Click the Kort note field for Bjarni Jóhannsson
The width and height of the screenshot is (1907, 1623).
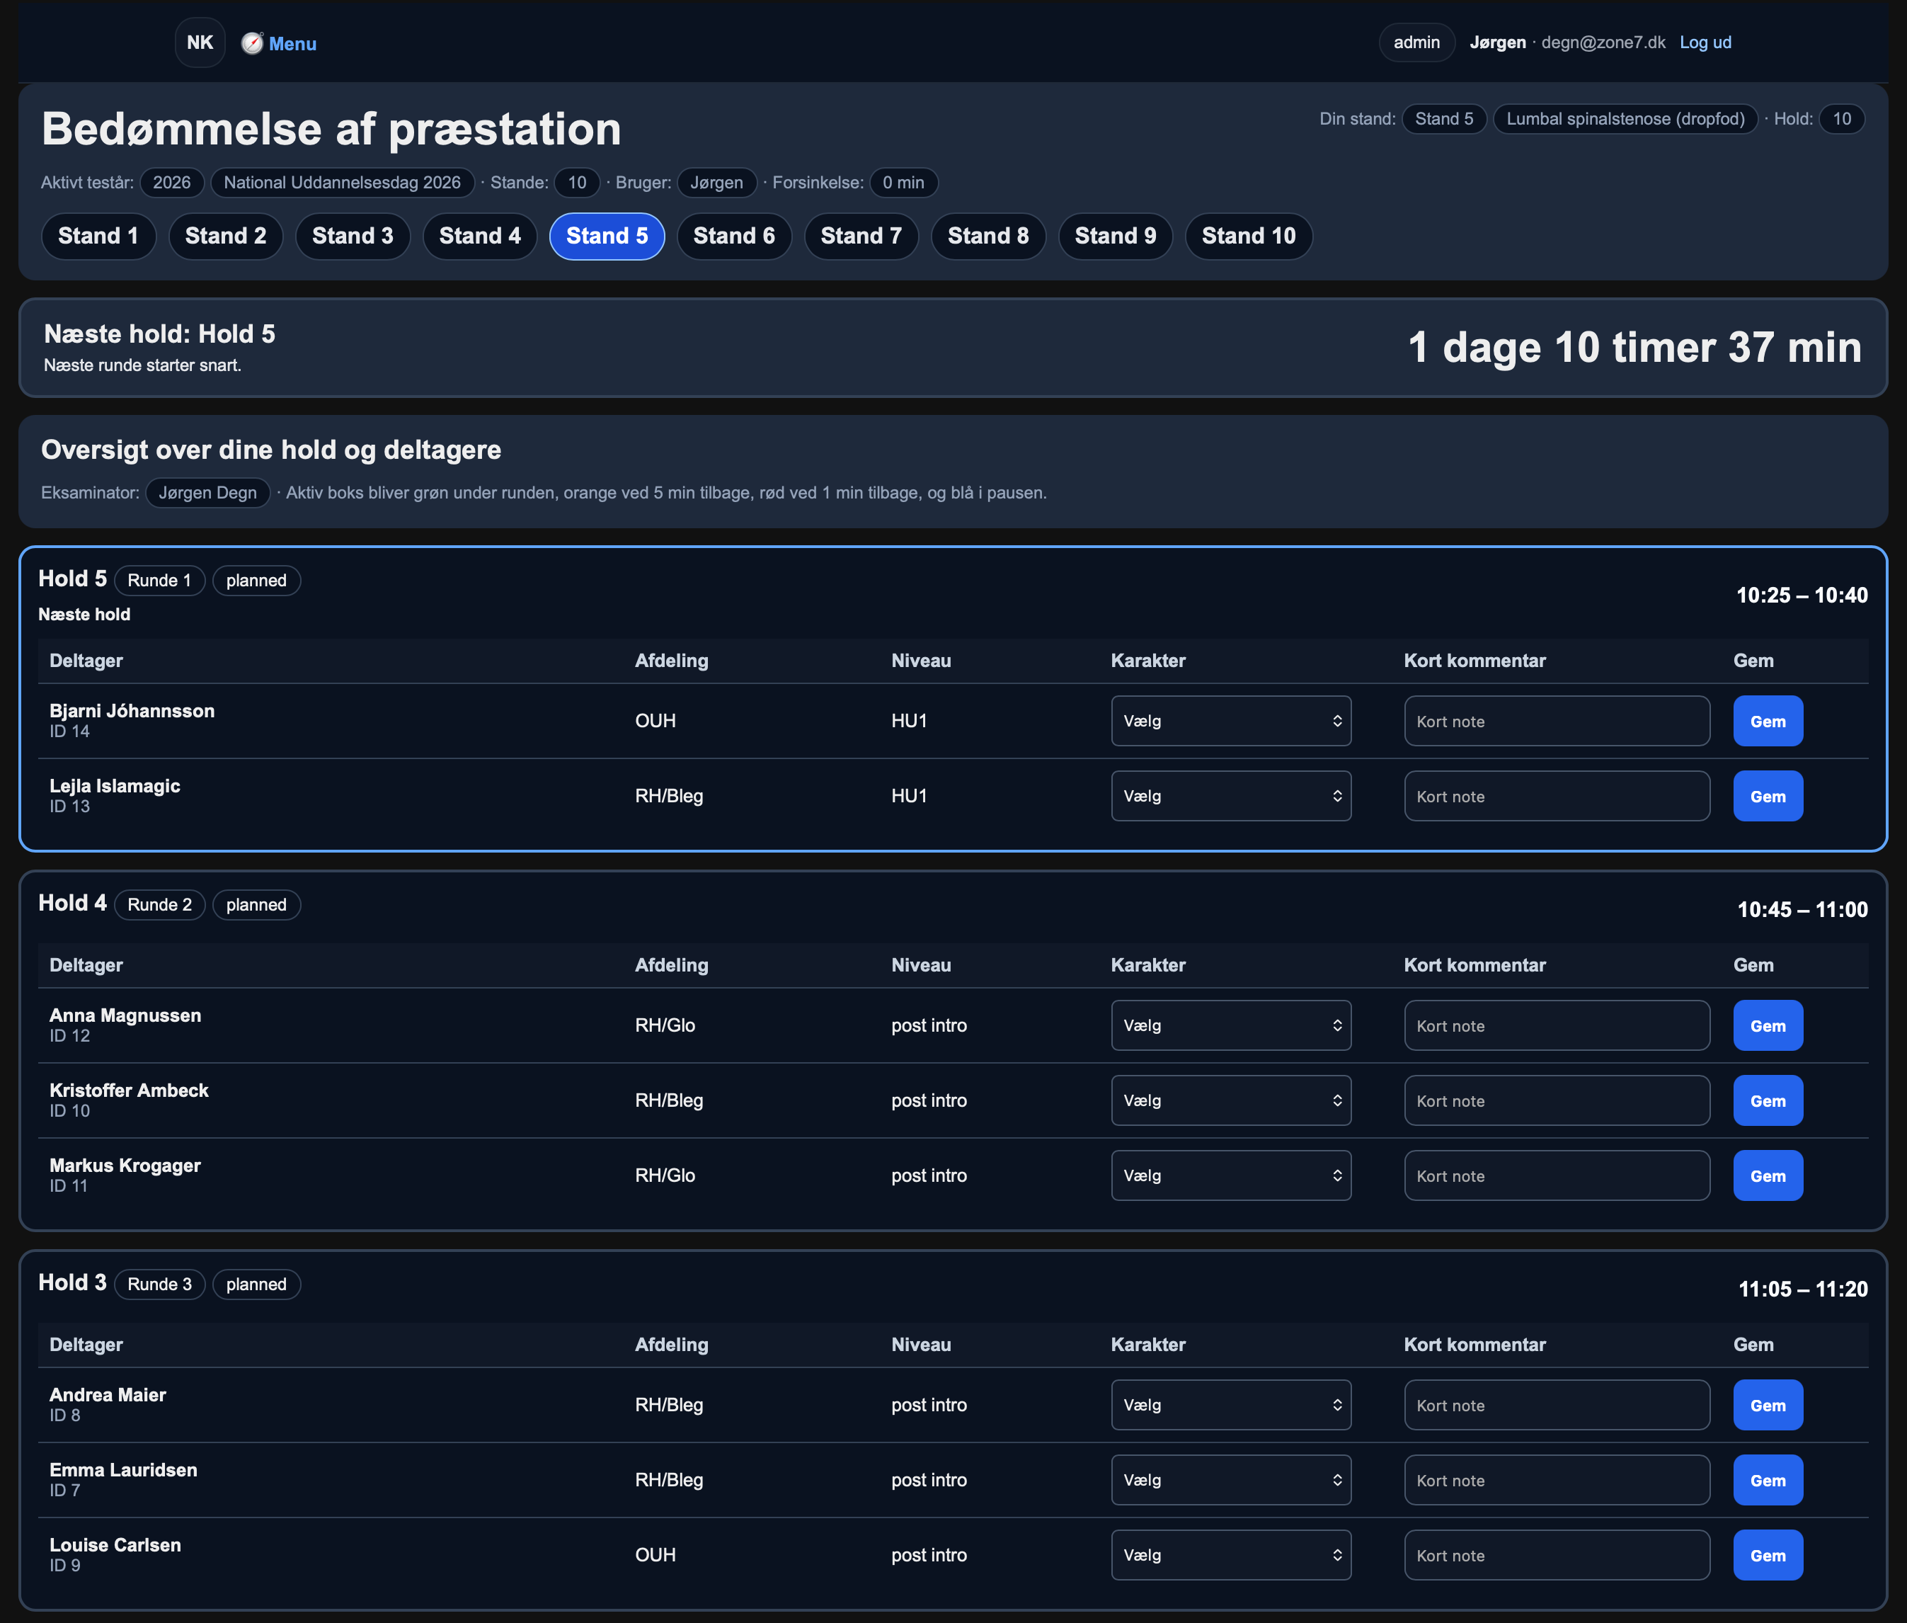pyautogui.click(x=1557, y=720)
